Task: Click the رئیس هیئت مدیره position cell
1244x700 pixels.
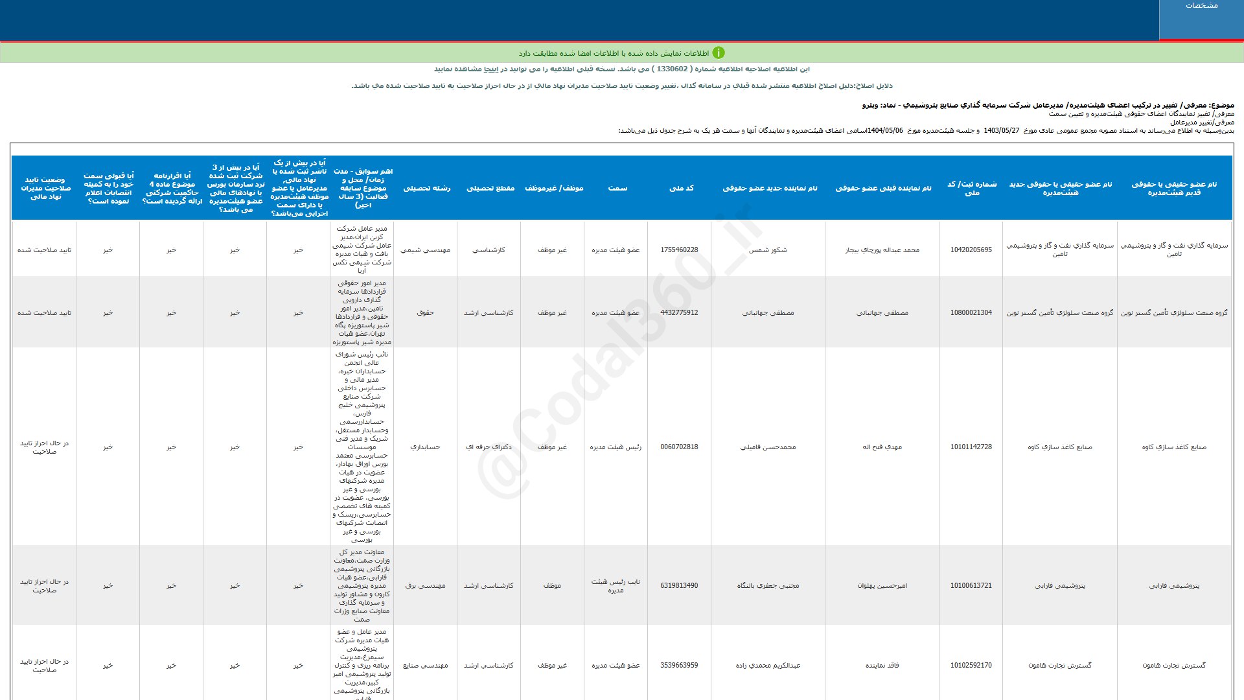Action: coord(616,447)
